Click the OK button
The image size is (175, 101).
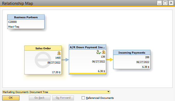tap(11, 98)
